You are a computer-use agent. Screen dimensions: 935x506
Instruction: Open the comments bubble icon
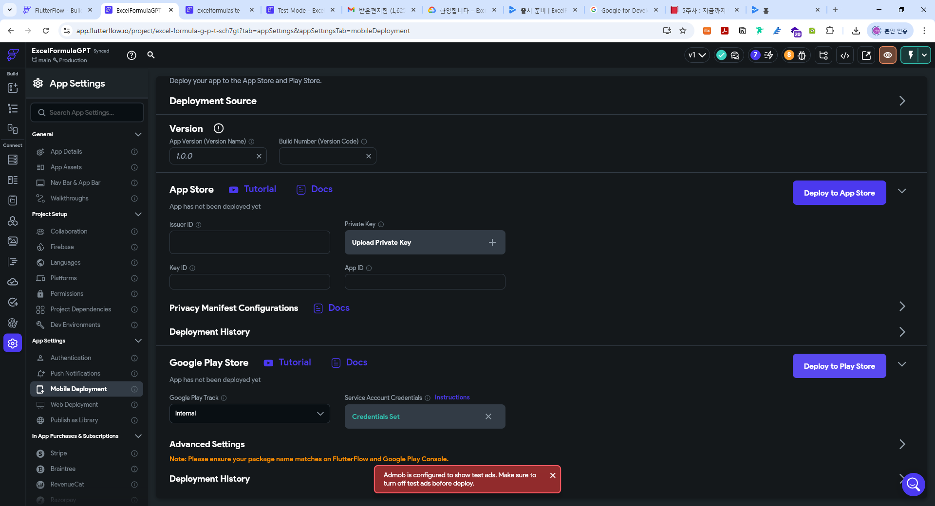click(735, 55)
